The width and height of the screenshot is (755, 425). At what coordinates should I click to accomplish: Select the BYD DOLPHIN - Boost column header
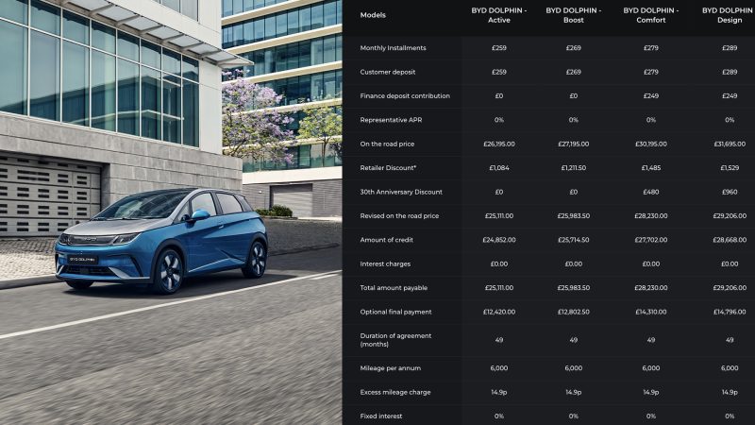pyautogui.click(x=573, y=15)
